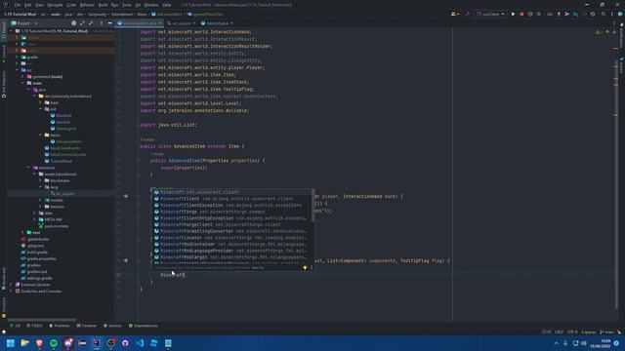Open Brave browser from taskbar
Image resolution: width=625 pixels, height=351 pixels.
click(x=39, y=343)
